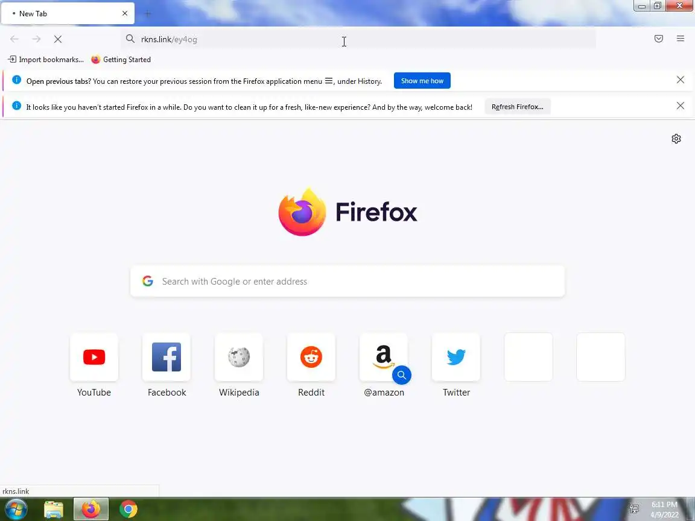695x521 pixels.
Task: Click Firefox icon in the taskbar
Action: [x=91, y=509]
